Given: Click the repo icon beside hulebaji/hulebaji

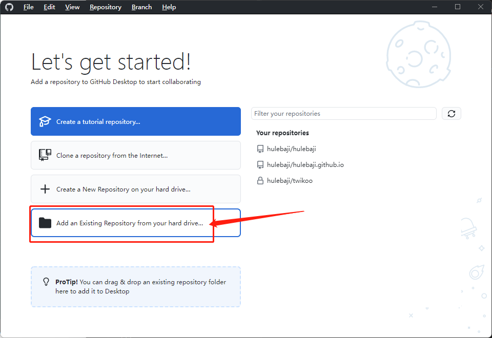Looking at the screenshot, I should [260, 149].
